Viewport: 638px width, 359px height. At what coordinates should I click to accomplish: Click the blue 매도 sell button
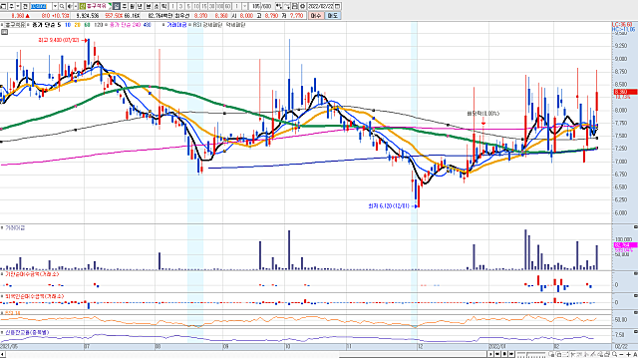click(x=333, y=16)
